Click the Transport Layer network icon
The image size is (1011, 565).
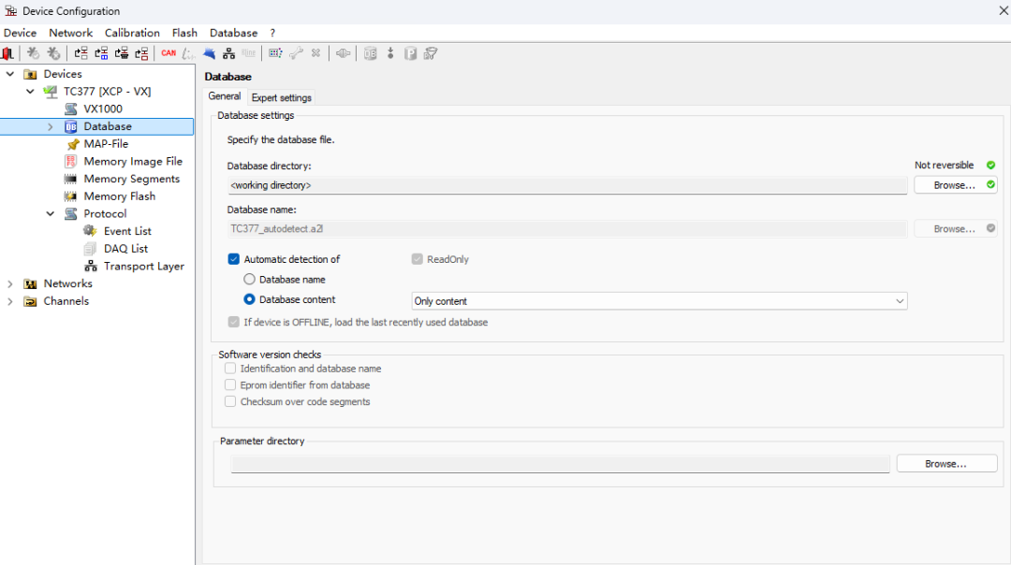(x=91, y=266)
